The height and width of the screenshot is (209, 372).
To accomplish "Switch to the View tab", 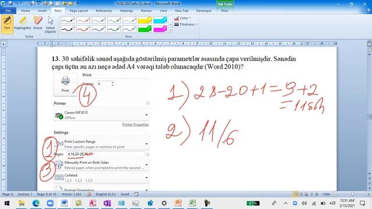I will (x=163, y=10).
